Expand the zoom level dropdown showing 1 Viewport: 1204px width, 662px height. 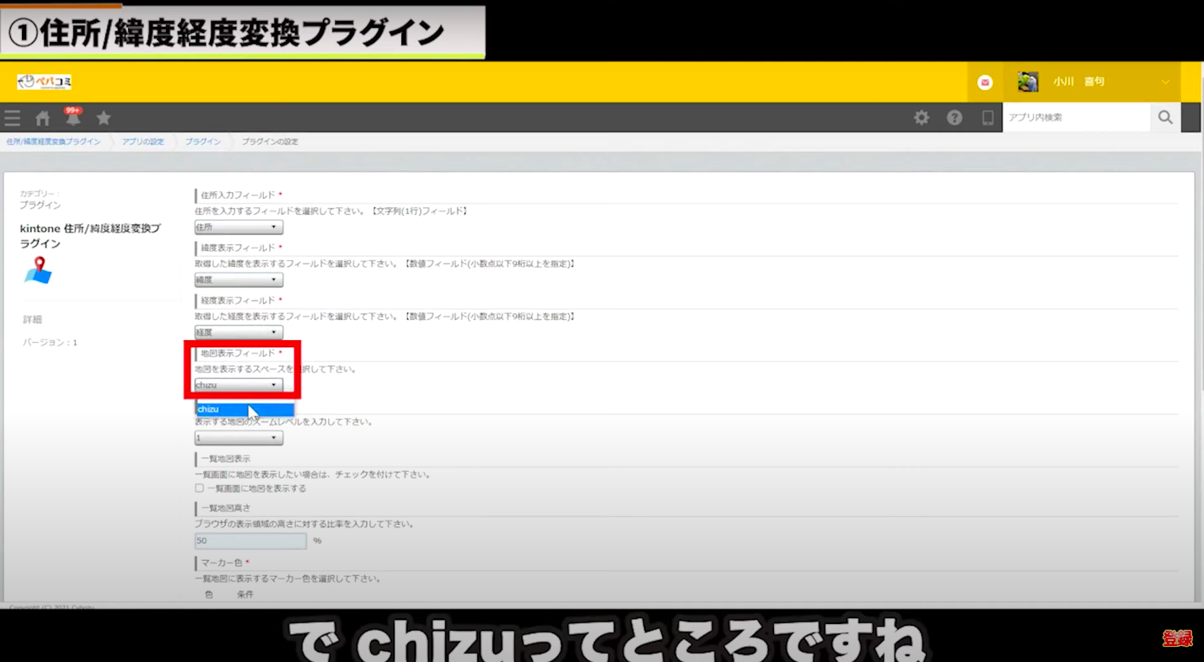239,438
